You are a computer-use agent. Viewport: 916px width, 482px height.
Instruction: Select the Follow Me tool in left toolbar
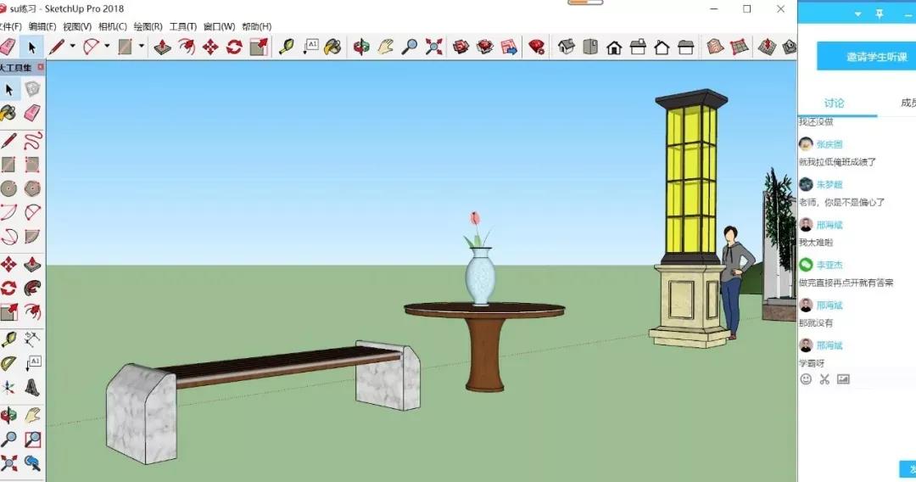click(32, 288)
